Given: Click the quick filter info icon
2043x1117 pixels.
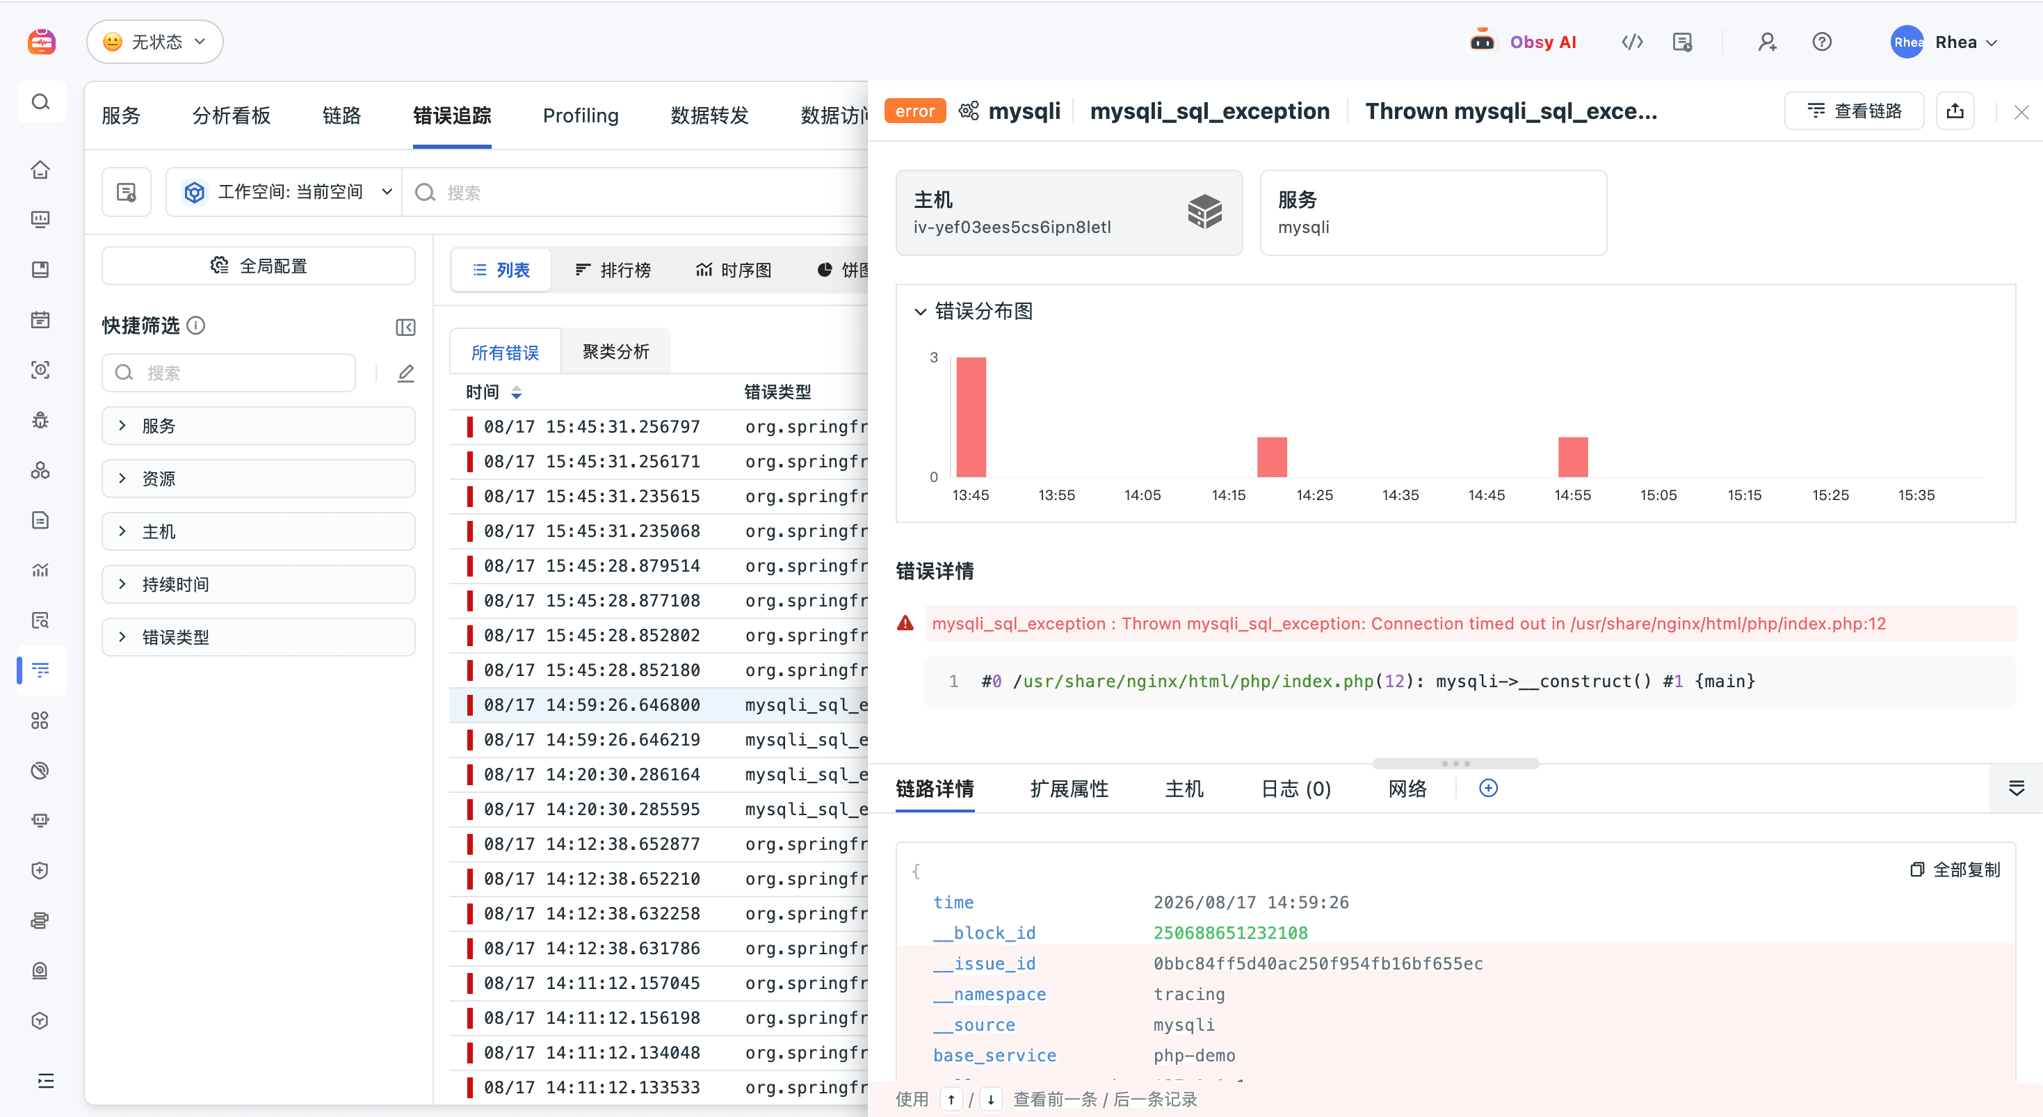Looking at the screenshot, I should [196, 326].
